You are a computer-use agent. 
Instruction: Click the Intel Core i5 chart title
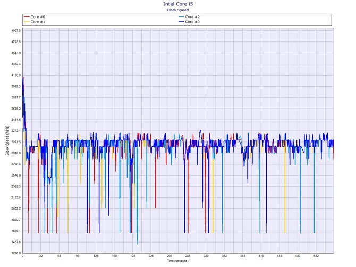point(178,4)
